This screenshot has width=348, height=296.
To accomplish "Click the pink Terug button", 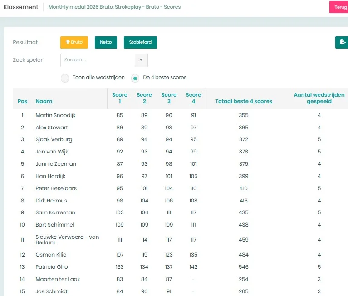I will (x=339, y=7).
